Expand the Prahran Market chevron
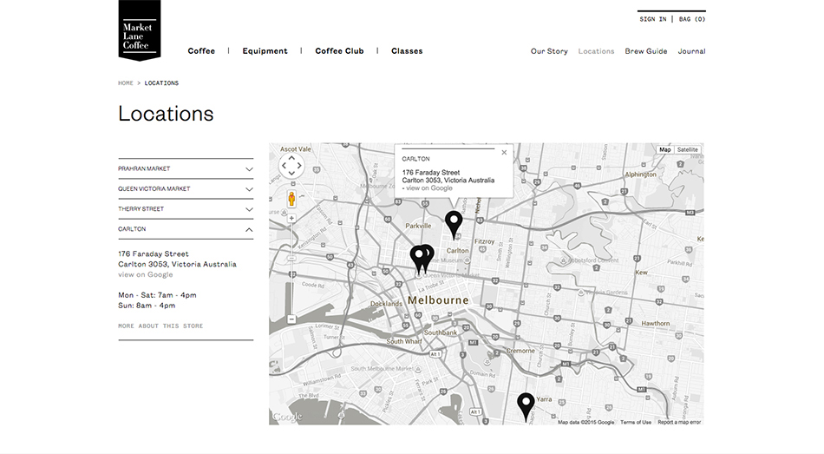 click(249, 169)
